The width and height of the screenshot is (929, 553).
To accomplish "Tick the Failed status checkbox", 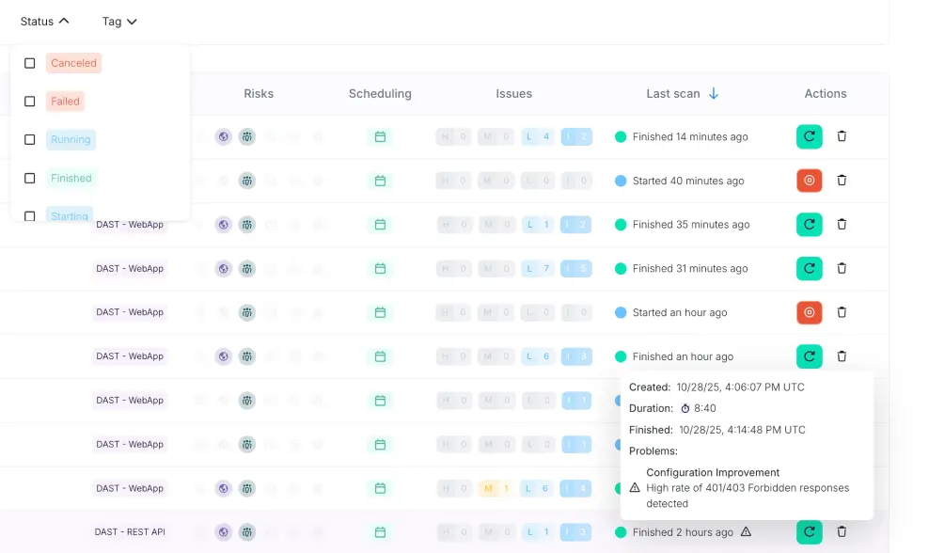I will click(x=30, y=102).
